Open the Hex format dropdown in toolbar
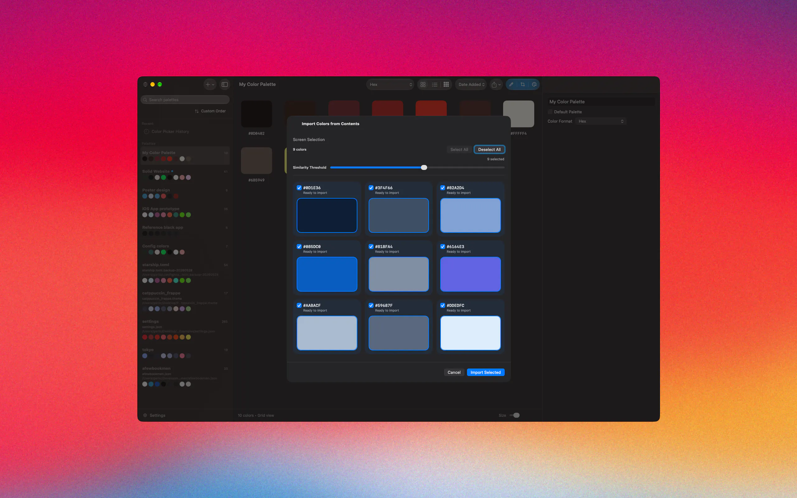Image resolution: width=797 pixels, height=498 pixels. click(390, 85)
